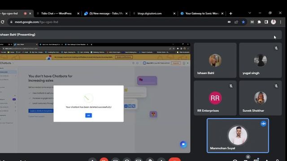The height and width of the screenshot is (161, 287).
Task: Switch to blogs.digisaloni.com tab
Action: coord(149,13)
